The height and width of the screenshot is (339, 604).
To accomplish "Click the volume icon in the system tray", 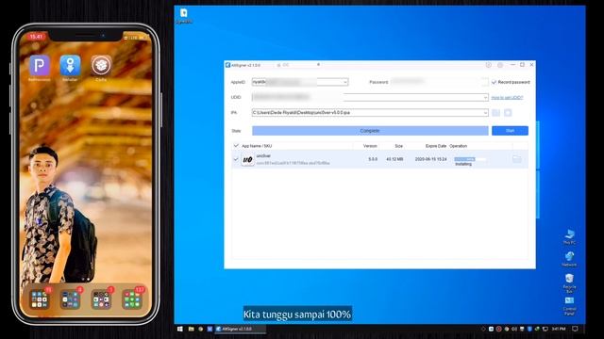I will (x=514, y=329).
